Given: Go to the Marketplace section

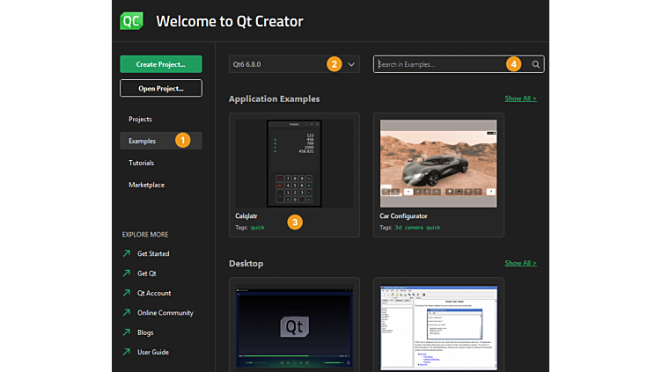Looking at the screenshot, I should click(146, 185).
